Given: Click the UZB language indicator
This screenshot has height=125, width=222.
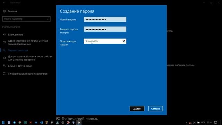Looking at the screenshot, I should [x=203, y=123].
